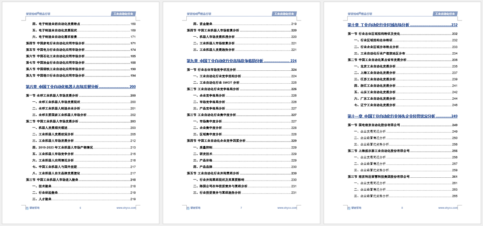Click the 工业自动化行业 header tag on page 7
483x226 pixels.
pyautogui.click(x=284, y=14)
